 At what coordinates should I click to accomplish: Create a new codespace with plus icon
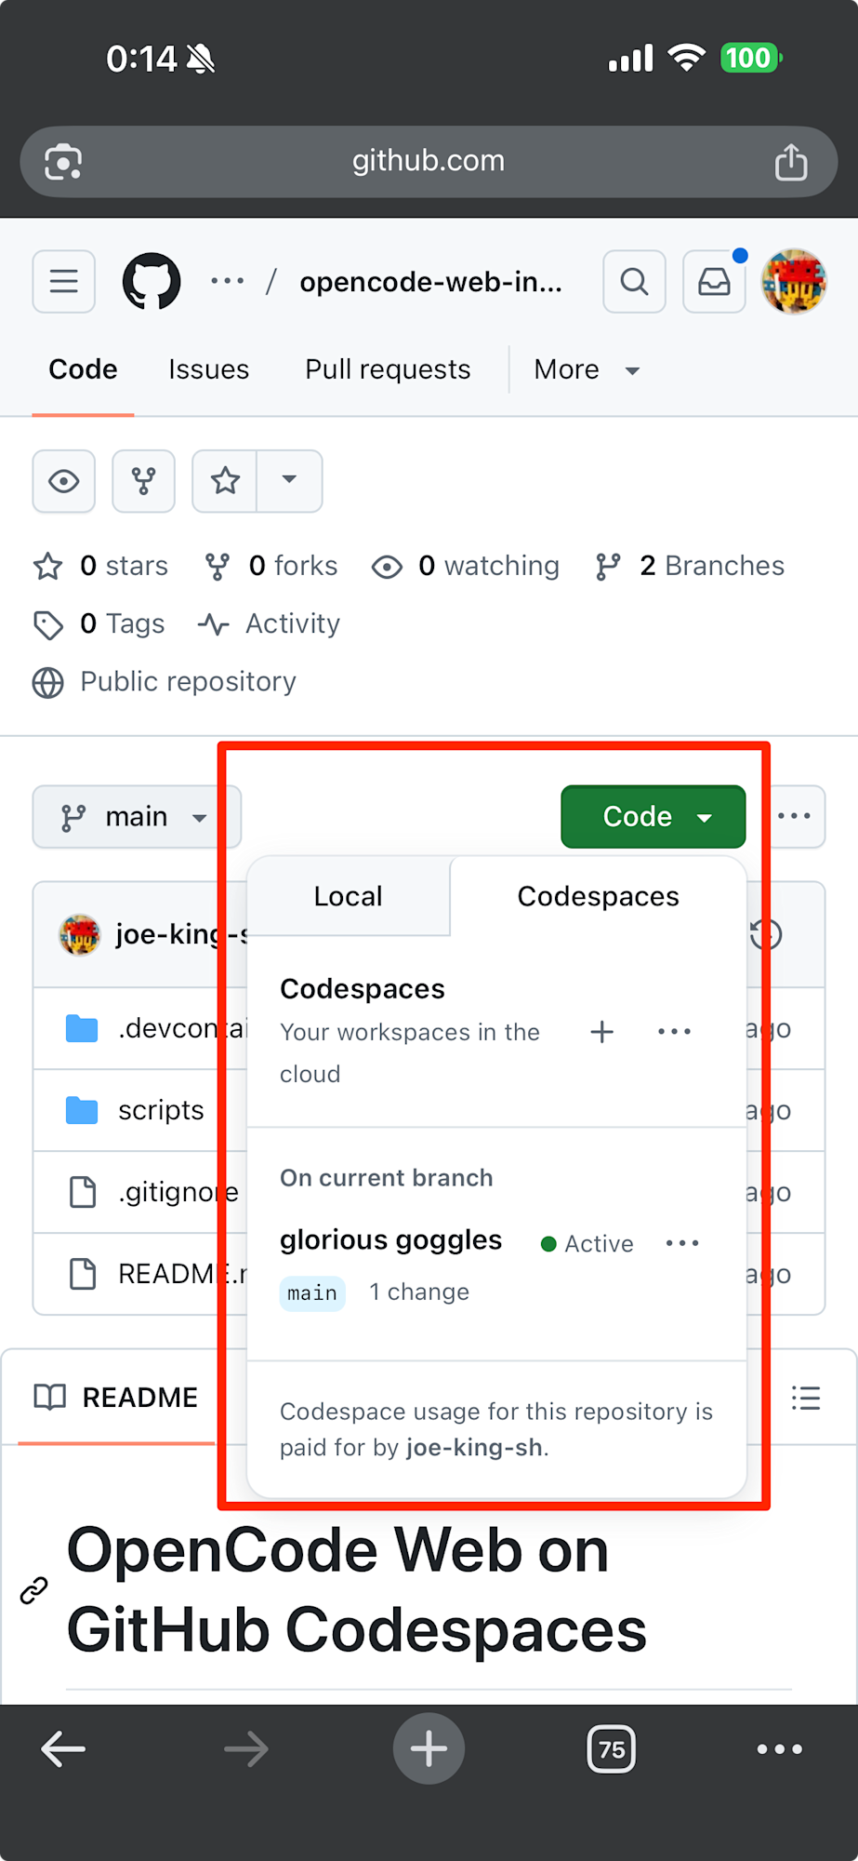point(602,1031)
